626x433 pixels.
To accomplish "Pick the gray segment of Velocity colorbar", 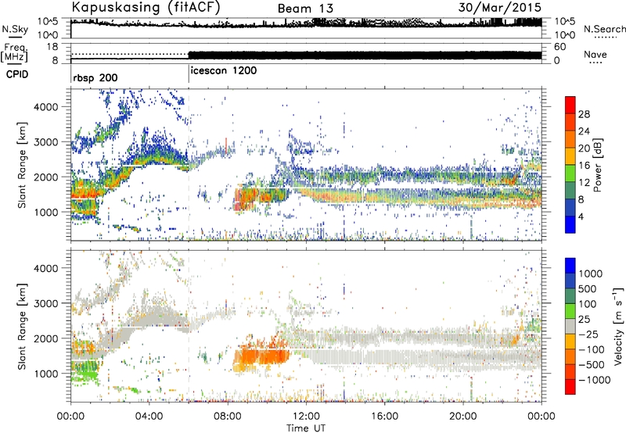I will [x=570, y=326].
